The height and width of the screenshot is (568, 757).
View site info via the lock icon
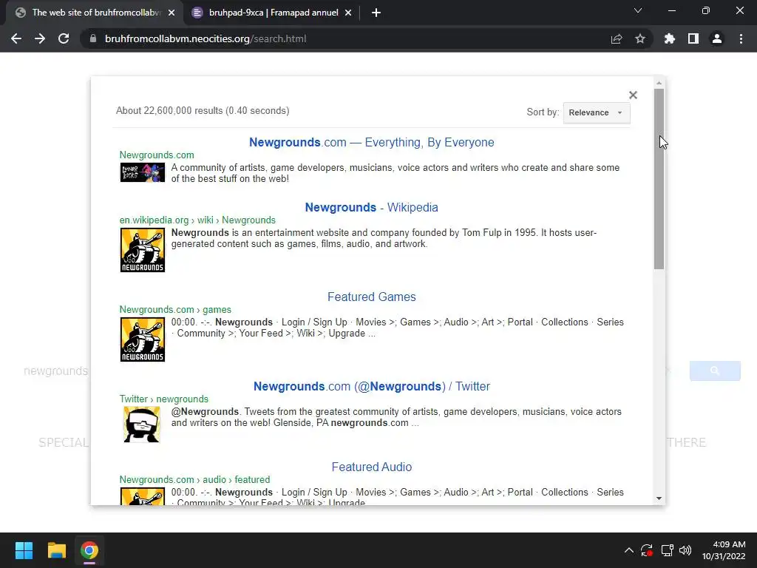pyautogui.click(x=93, y=38)
